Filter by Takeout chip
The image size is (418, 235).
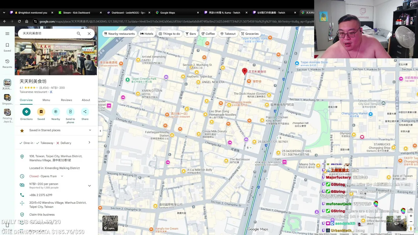point(228,34)
